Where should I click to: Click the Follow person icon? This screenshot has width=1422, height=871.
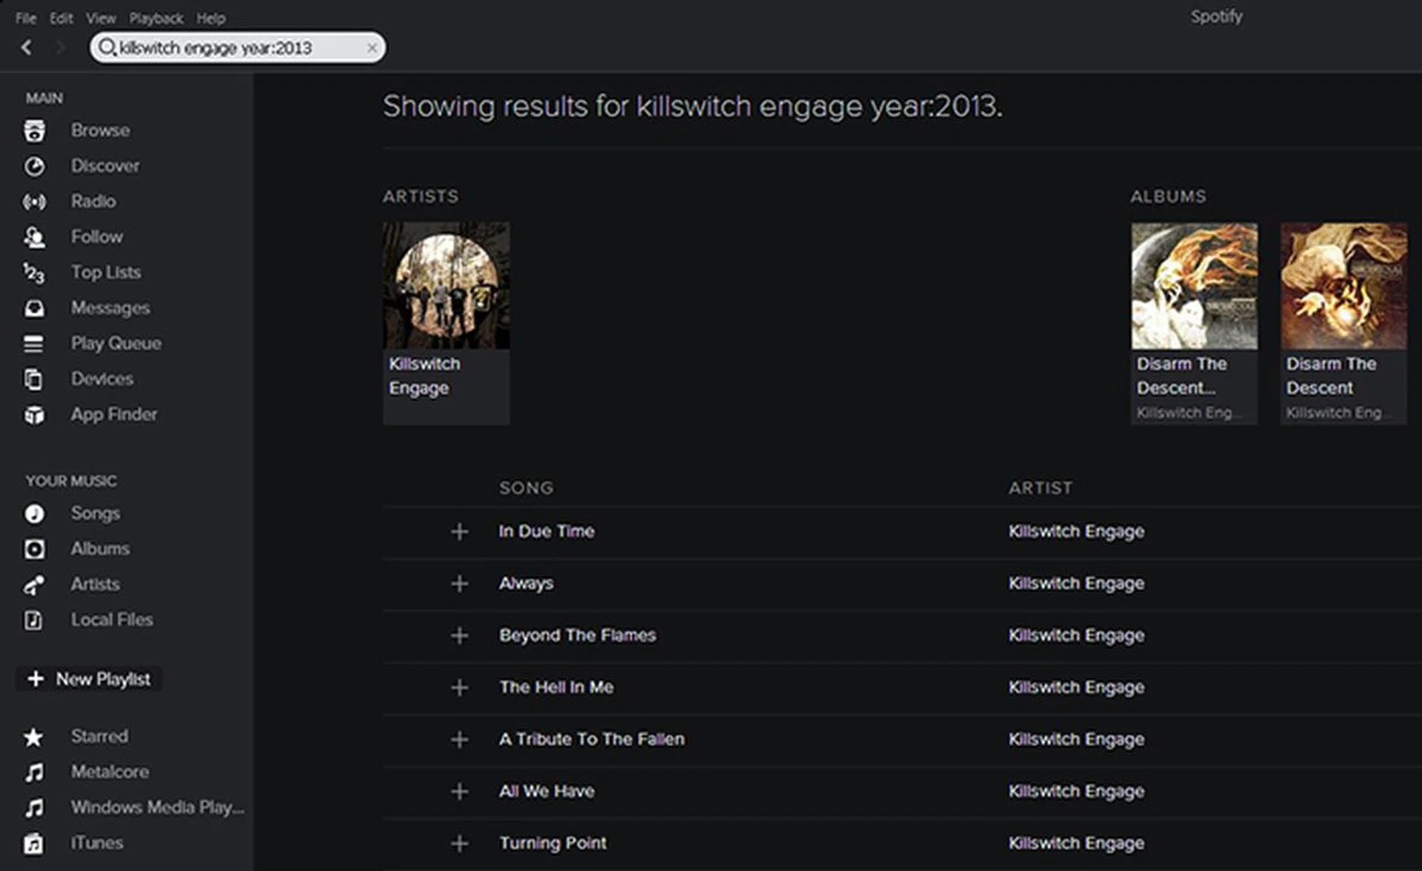point(34,237)
